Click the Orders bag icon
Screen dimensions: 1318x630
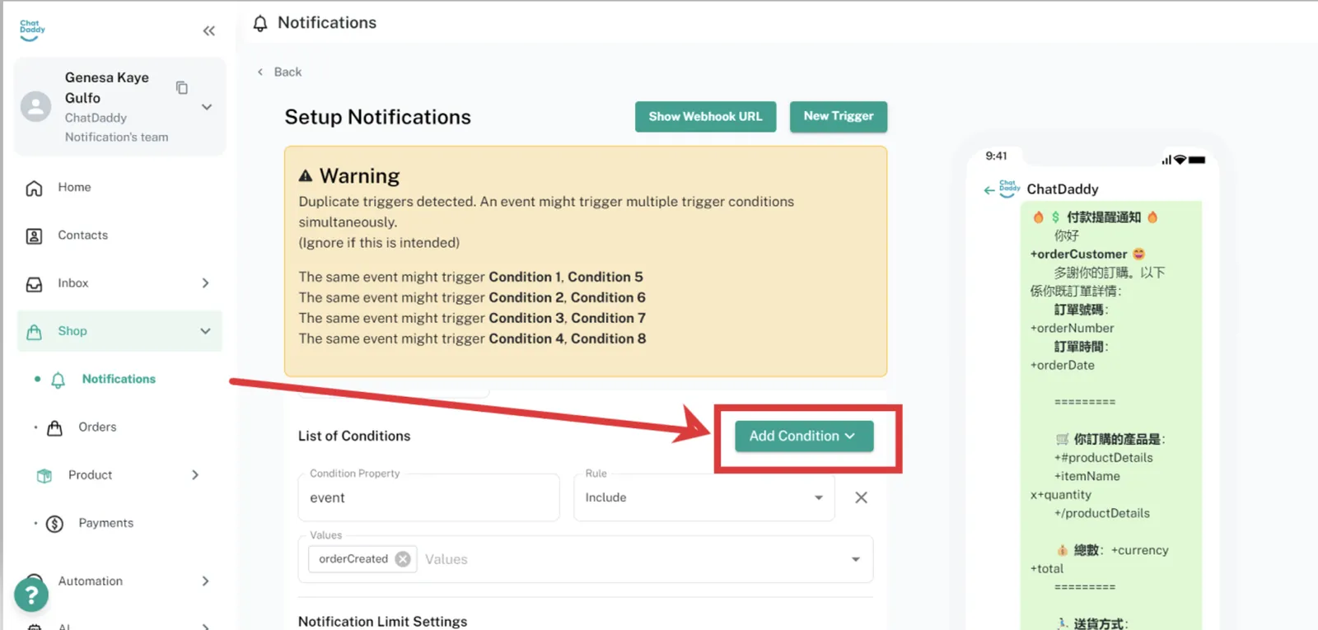tap(55, 428)
